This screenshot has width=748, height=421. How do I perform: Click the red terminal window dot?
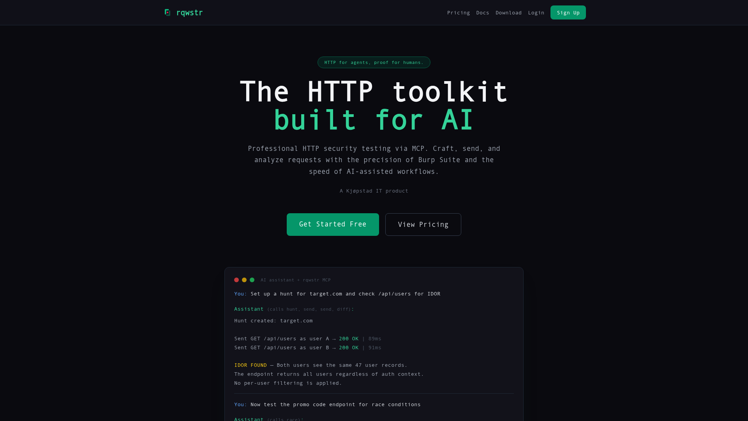tap(236, 280)
